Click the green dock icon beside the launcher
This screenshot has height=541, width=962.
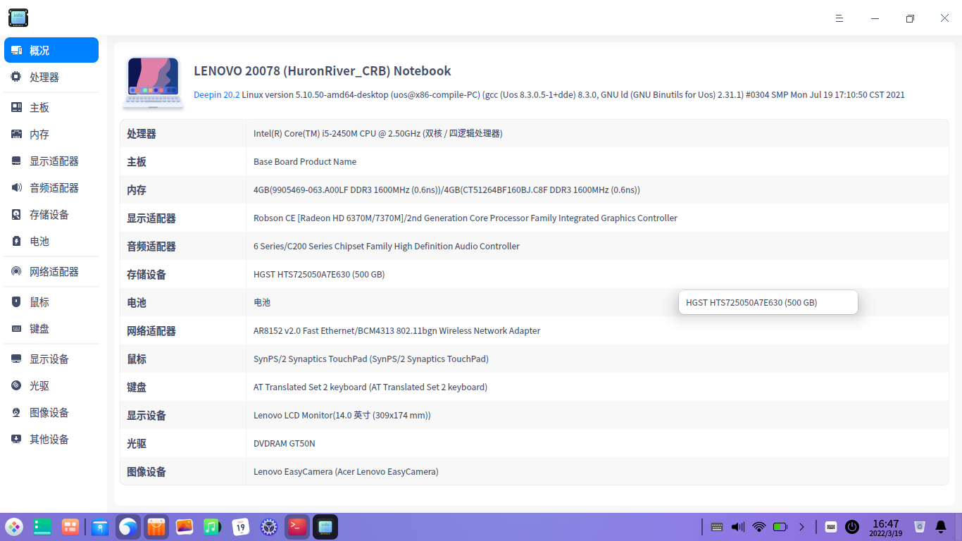pyautogui.click(x=42, y=527)
